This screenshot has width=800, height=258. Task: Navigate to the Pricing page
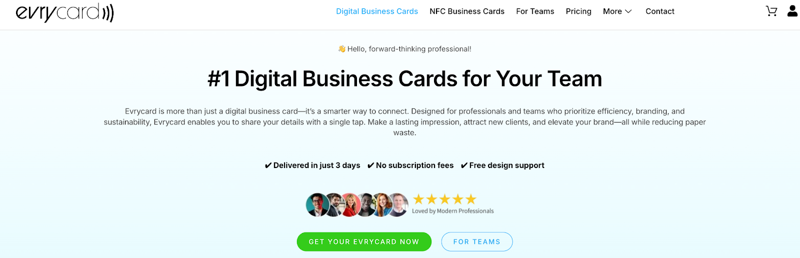578,11
